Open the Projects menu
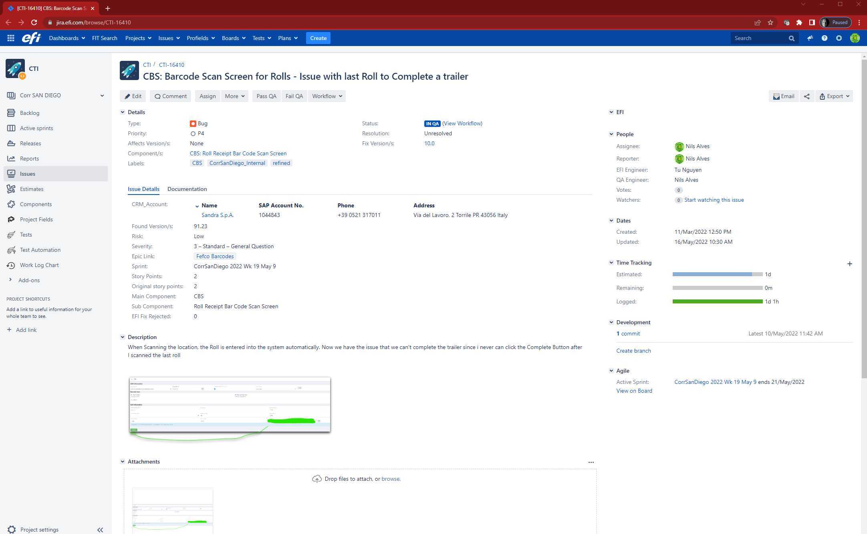The width and height of the screenshot is (867, 534). click(x=138, y=38)
